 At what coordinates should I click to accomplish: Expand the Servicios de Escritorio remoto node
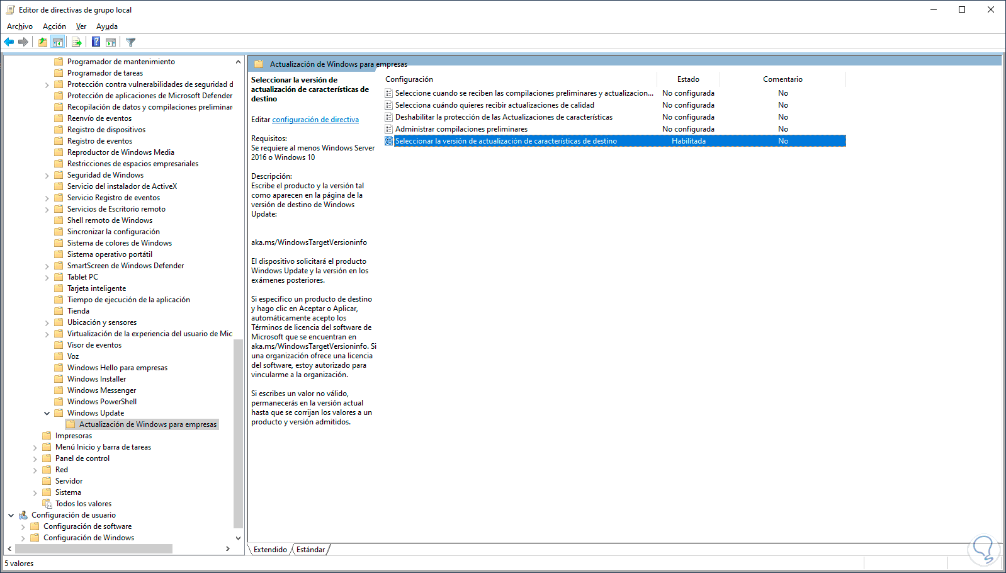tap(47, 210)
